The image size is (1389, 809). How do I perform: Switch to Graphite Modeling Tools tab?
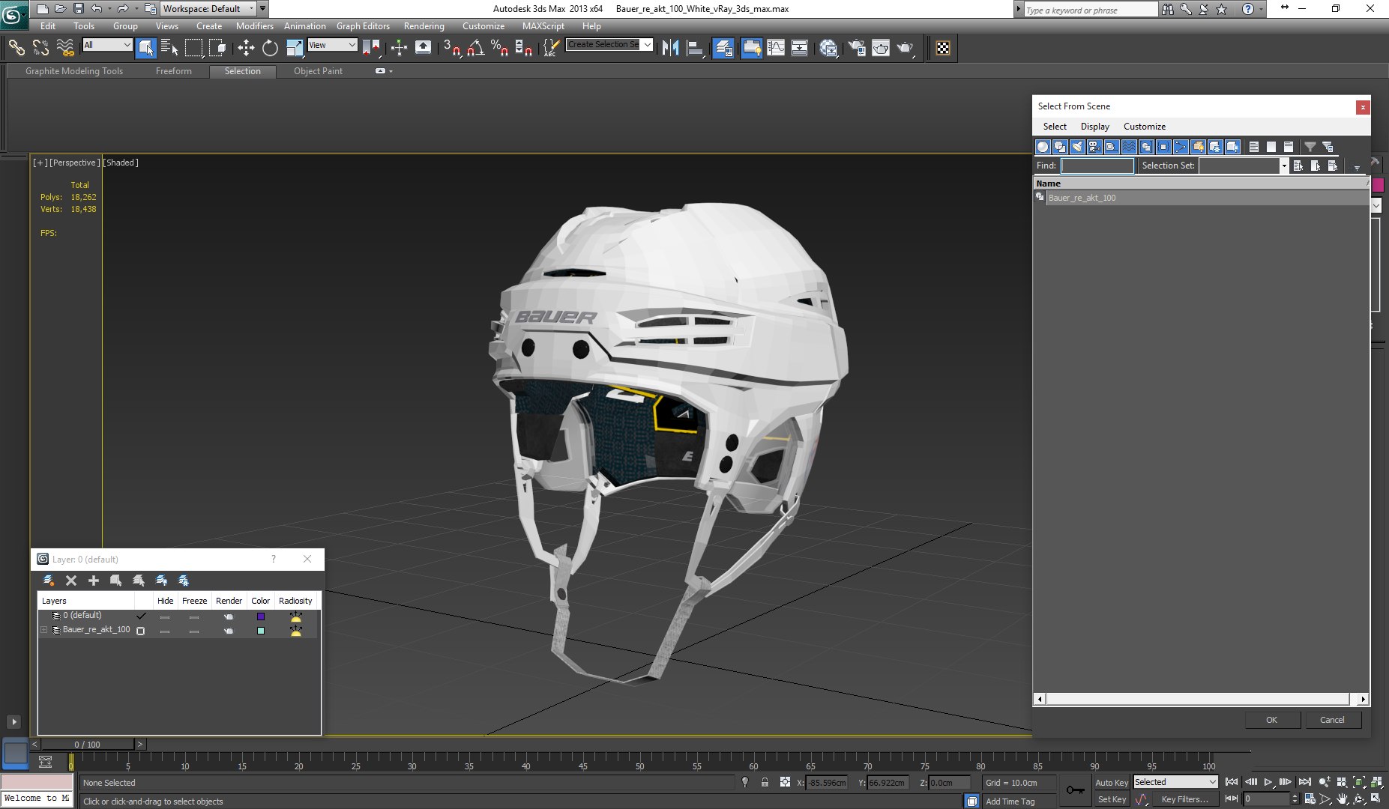[74, 71]
